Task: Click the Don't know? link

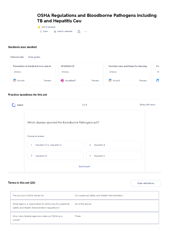Action: [x=84, y=166]
